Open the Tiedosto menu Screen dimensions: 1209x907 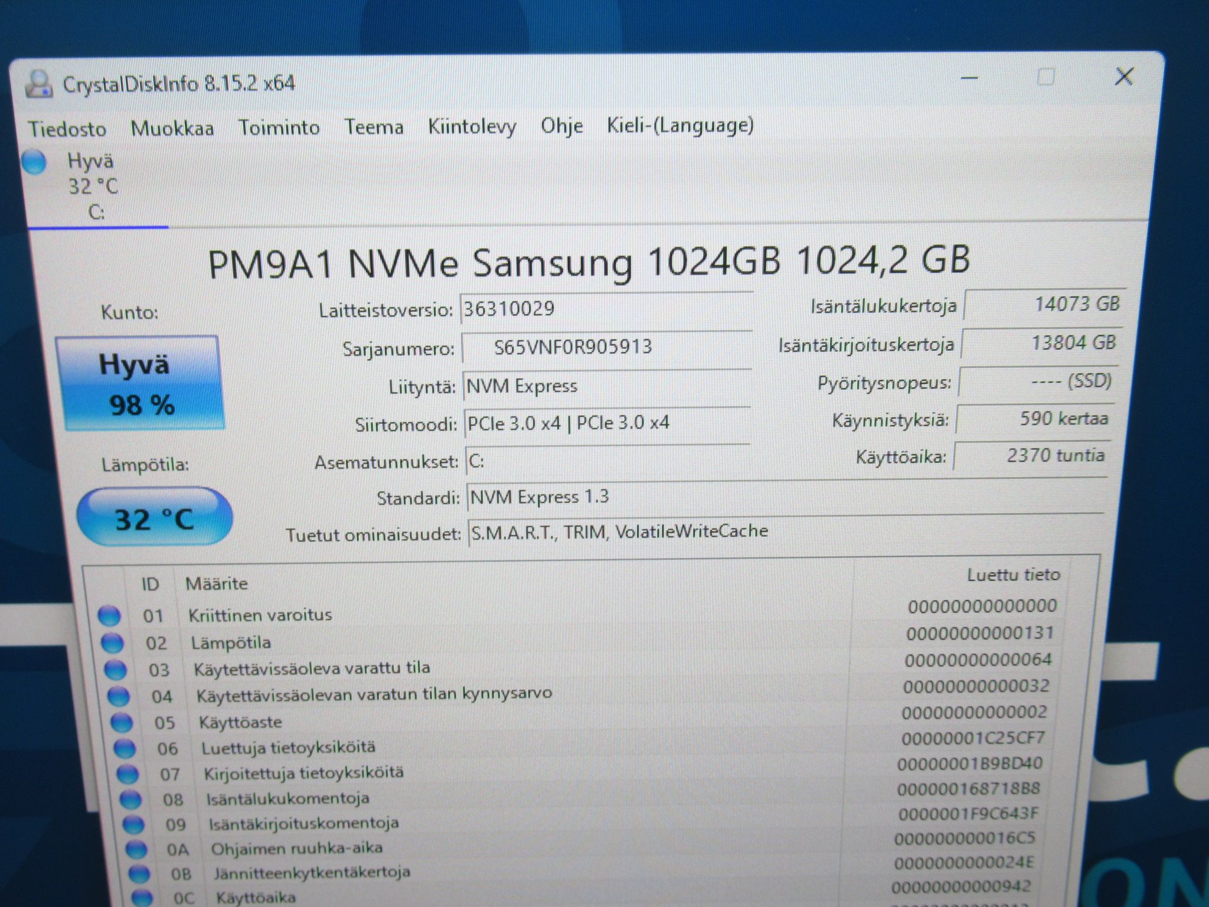67,129
